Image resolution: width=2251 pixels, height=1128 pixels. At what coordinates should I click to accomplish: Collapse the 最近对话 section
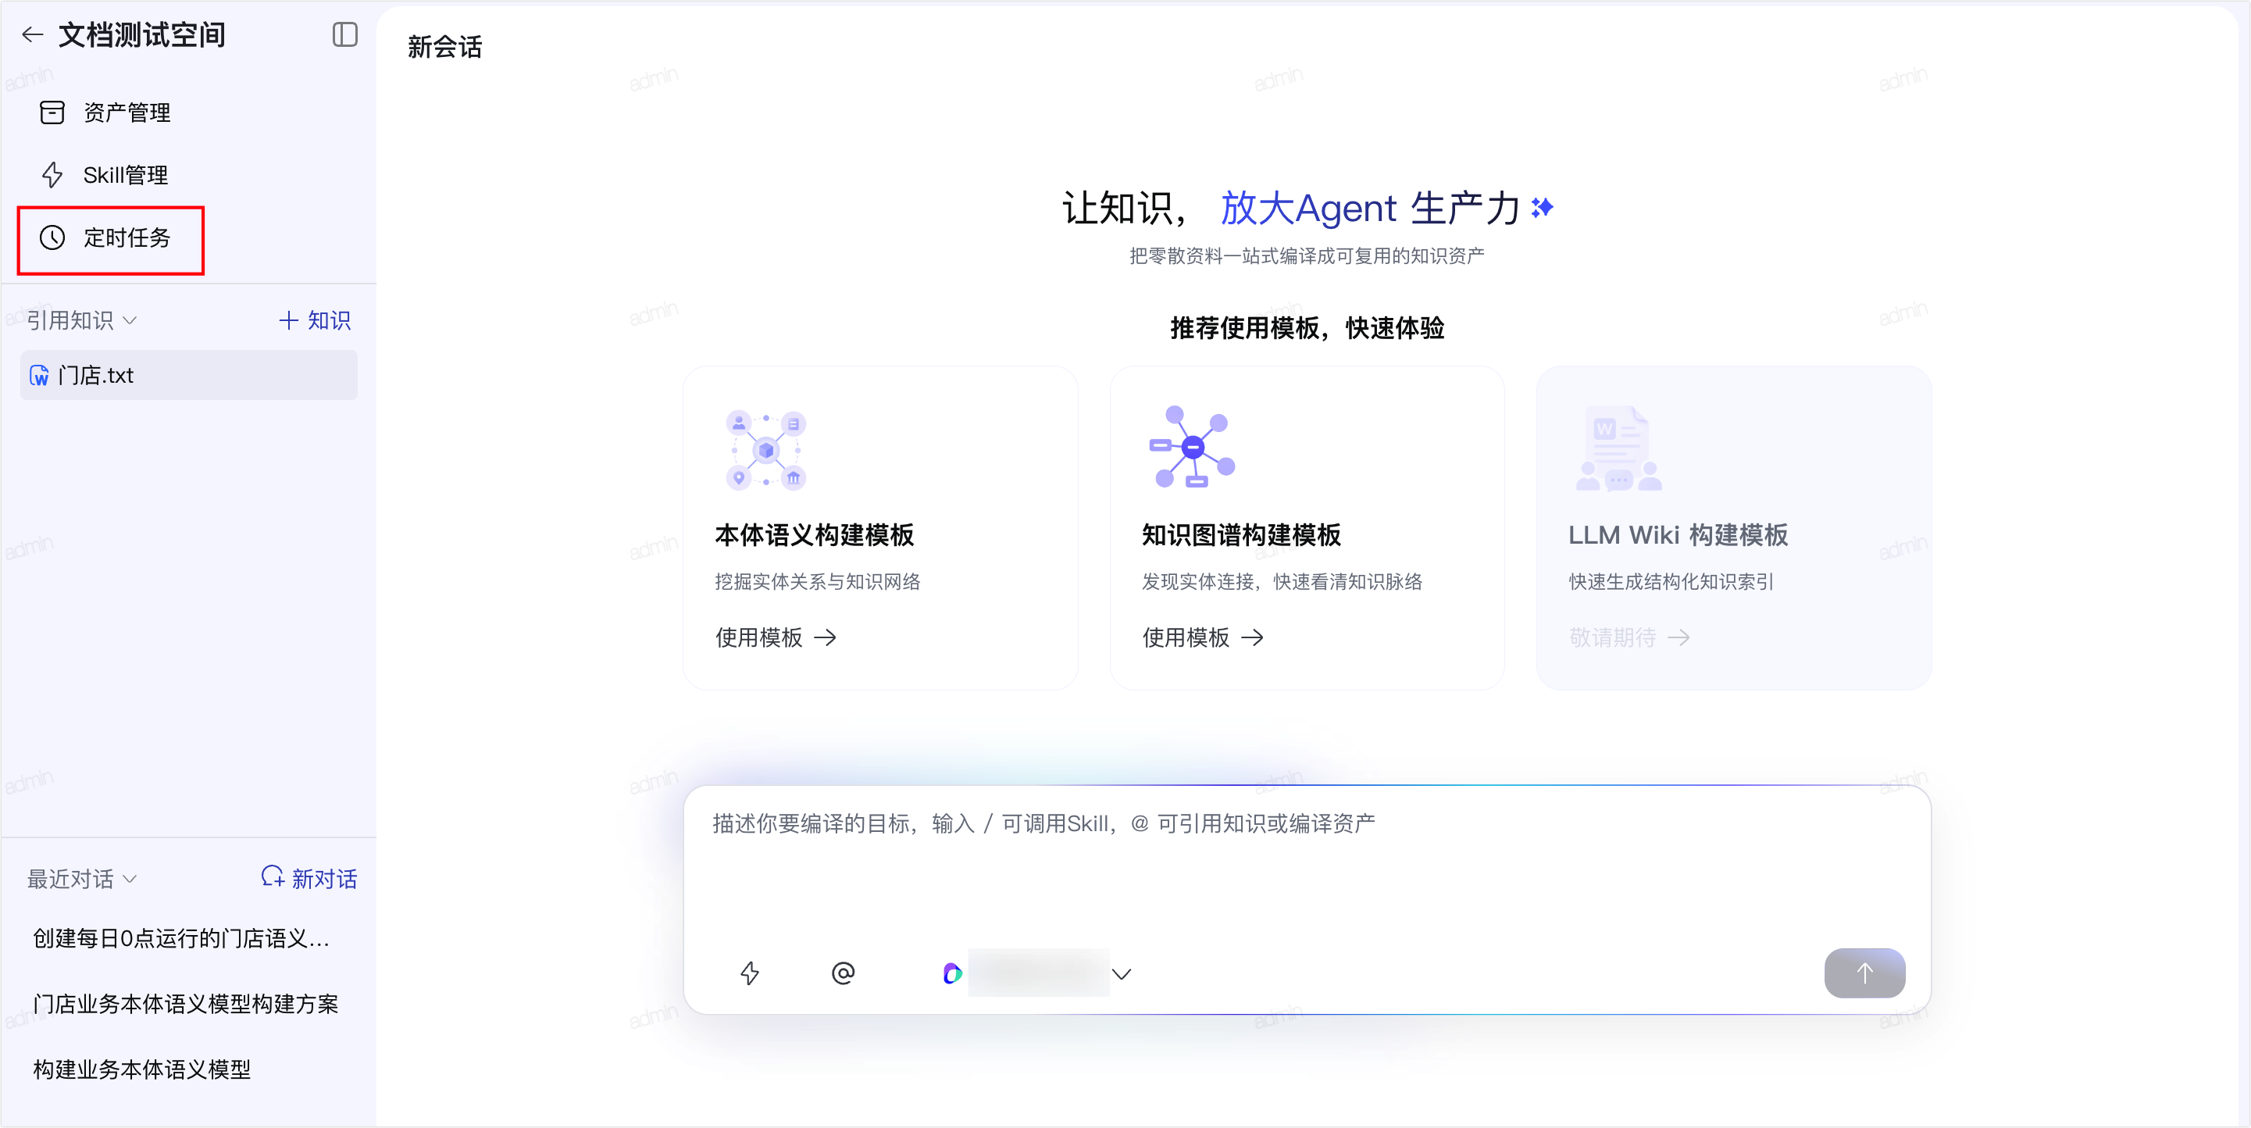pyautogui.click(x=82, y=878)
